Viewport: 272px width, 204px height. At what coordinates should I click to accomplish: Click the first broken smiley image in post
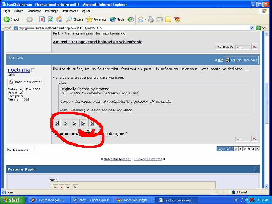57,123
